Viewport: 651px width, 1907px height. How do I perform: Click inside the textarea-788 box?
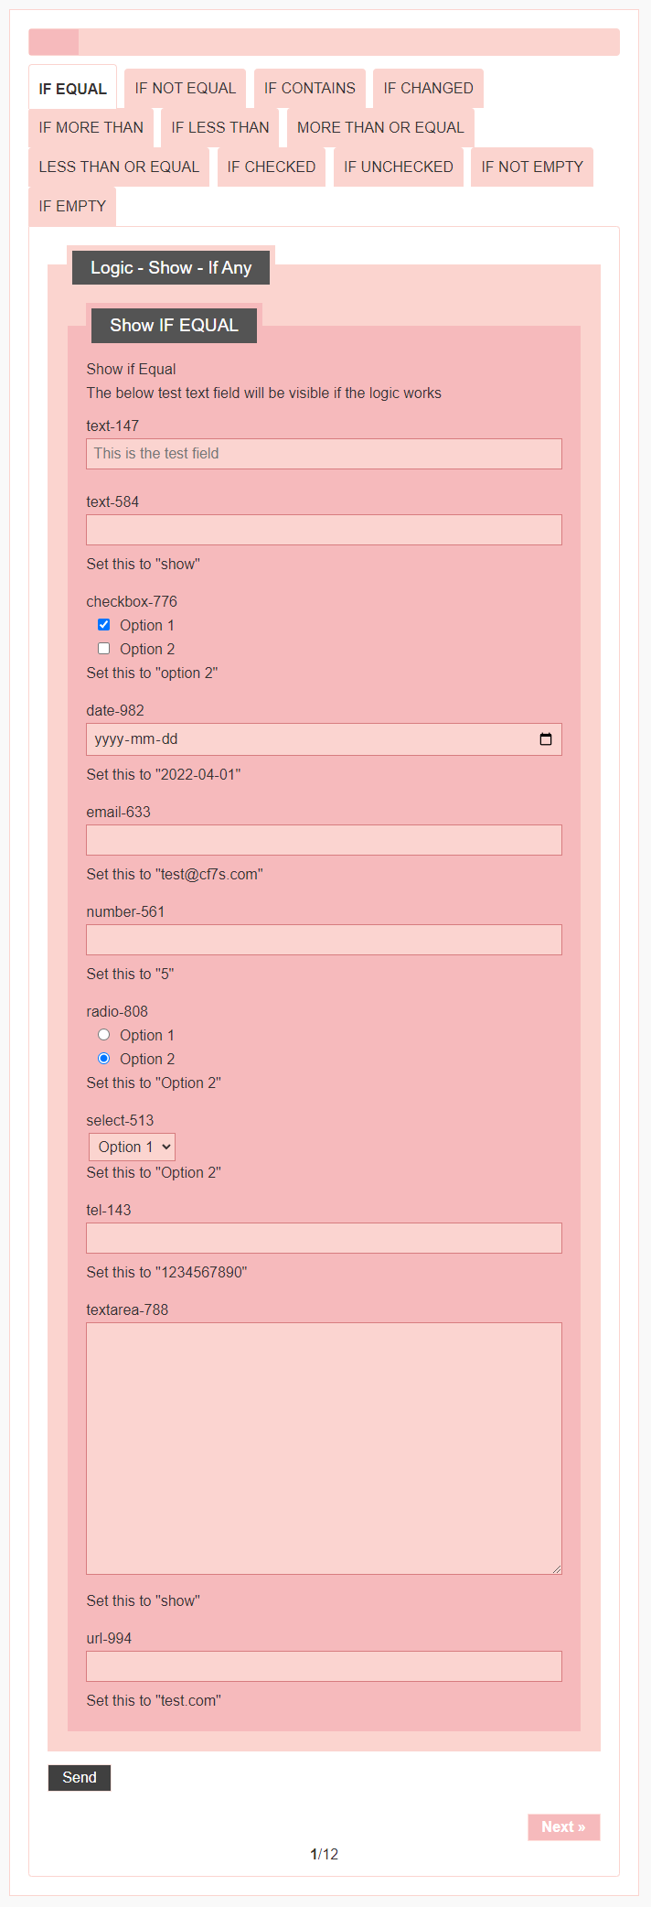pos(324,1448)
